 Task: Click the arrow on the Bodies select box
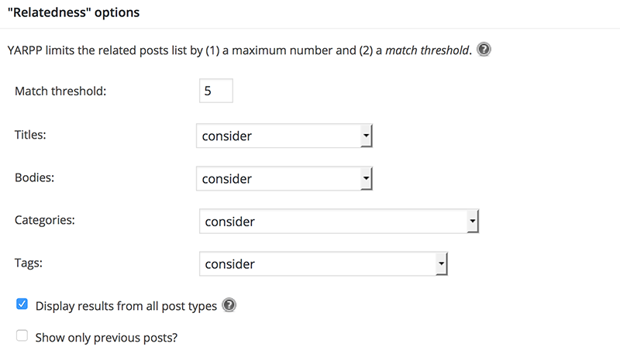(366, 178)
